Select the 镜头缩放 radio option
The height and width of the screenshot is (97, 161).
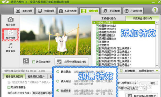tap(58, 81)
